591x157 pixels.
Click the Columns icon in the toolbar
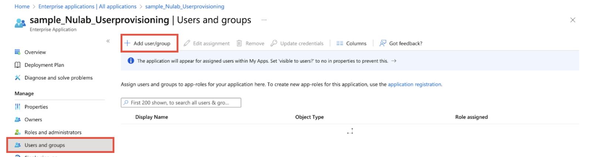[340, 43]
